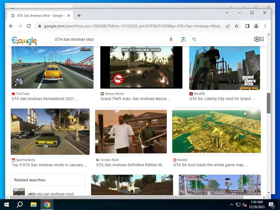280x210 pixels.
Task: Open tab search chevron dropdown
Action: 227,13
